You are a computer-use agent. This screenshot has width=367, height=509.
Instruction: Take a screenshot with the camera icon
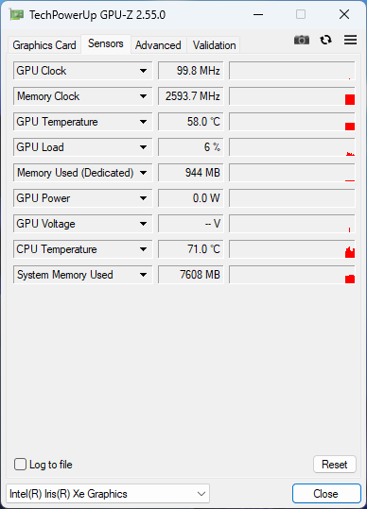pyautogui.click(x=302, y=40)
